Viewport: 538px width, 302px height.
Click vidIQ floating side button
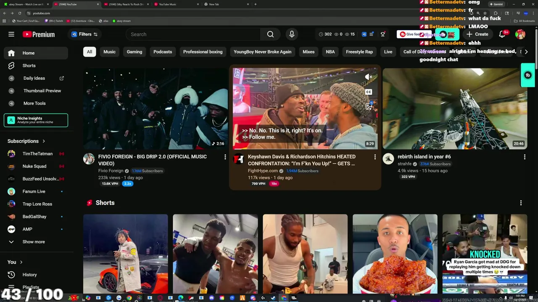[x=528, y=75]
